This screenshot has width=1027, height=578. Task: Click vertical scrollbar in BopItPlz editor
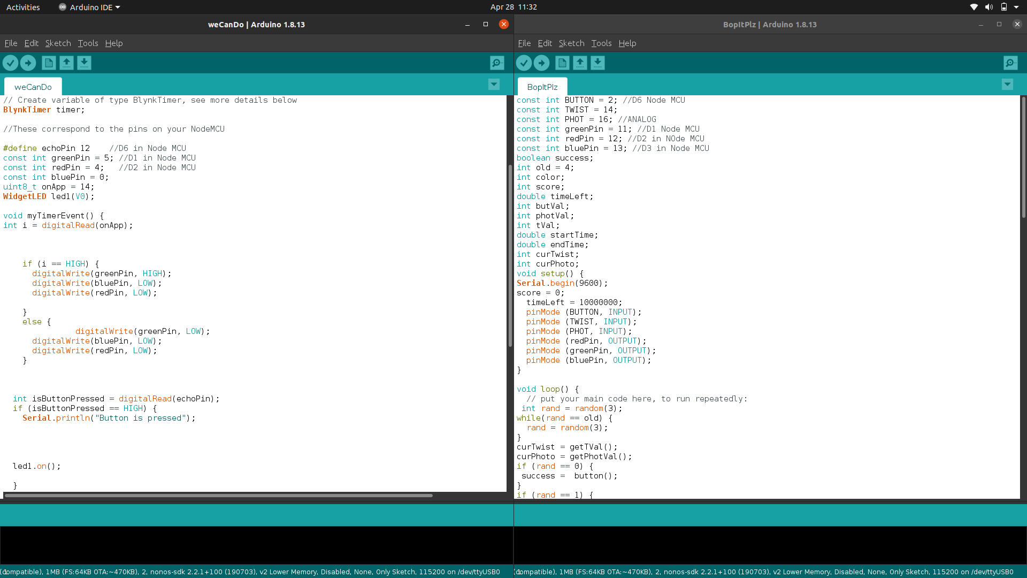click(x=1023, y=157)
